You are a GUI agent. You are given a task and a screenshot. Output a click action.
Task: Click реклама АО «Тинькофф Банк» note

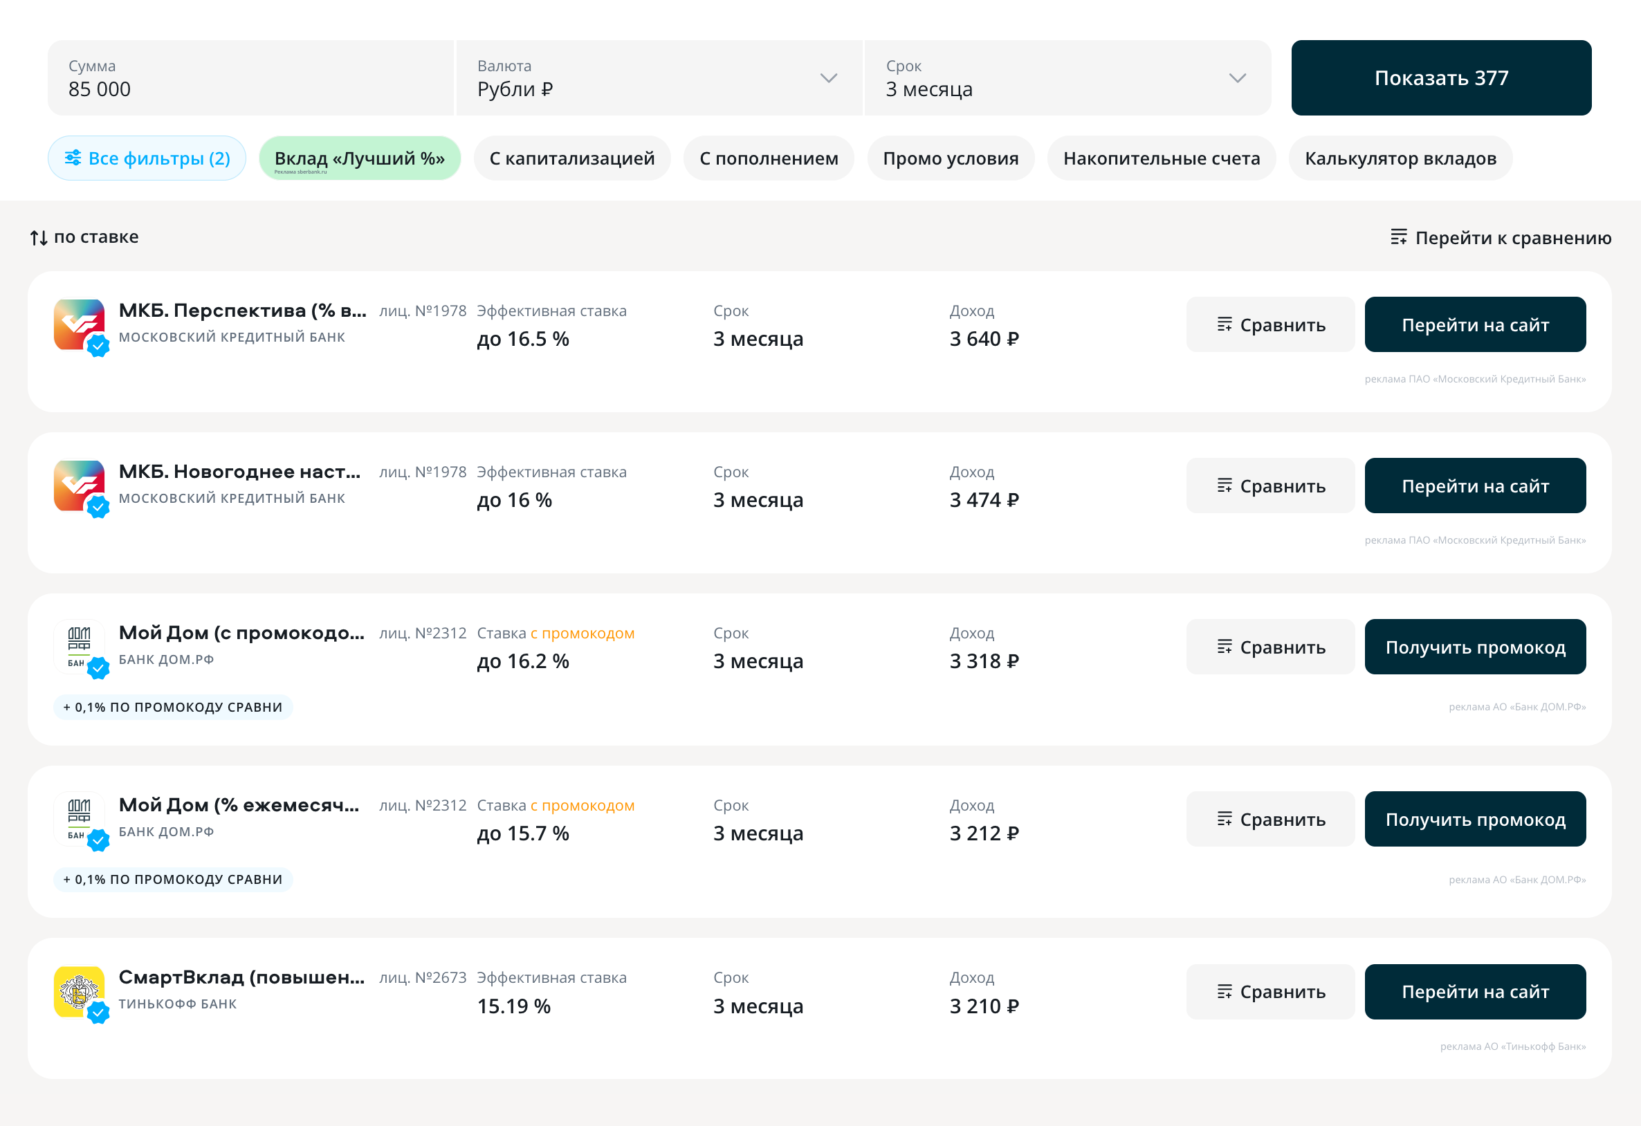pos(1512,1046)
